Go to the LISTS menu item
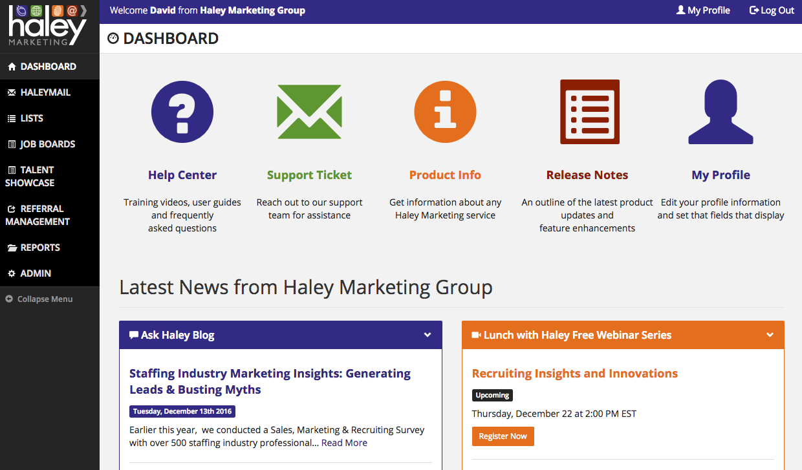 point(50,118)
